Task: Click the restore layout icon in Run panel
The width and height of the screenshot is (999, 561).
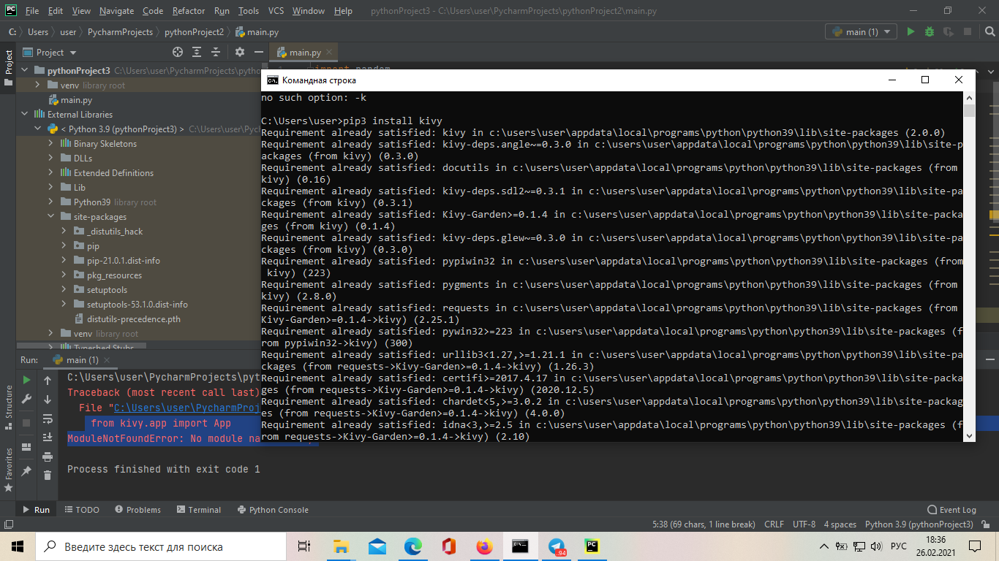Action: [26, 447]
